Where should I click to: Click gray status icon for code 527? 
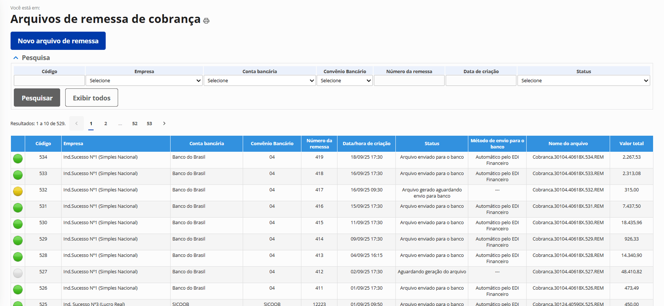click(18, 273)
